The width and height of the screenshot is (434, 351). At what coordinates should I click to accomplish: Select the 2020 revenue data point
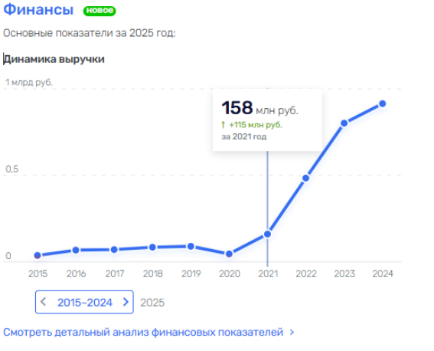click(x=229, y=254)
